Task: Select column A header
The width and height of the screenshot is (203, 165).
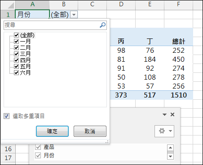Action: coord(32,4)
